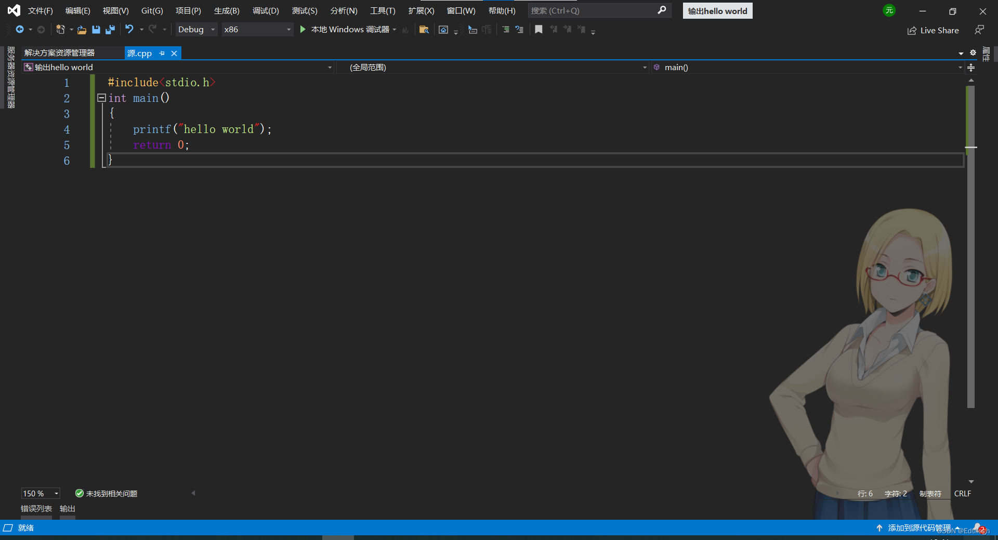Click the search magnifier icon
The image size is (998, 540).
click(x=662, y=10)
